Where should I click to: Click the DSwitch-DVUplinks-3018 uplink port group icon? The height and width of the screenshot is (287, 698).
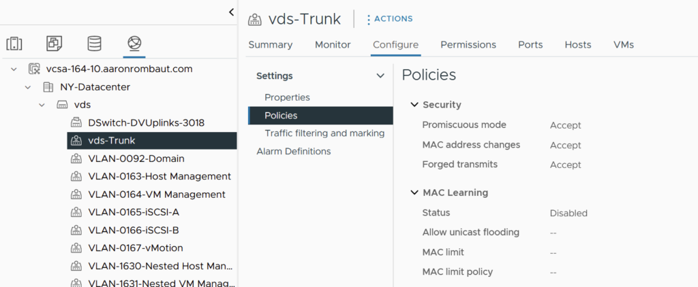(76, 123)
